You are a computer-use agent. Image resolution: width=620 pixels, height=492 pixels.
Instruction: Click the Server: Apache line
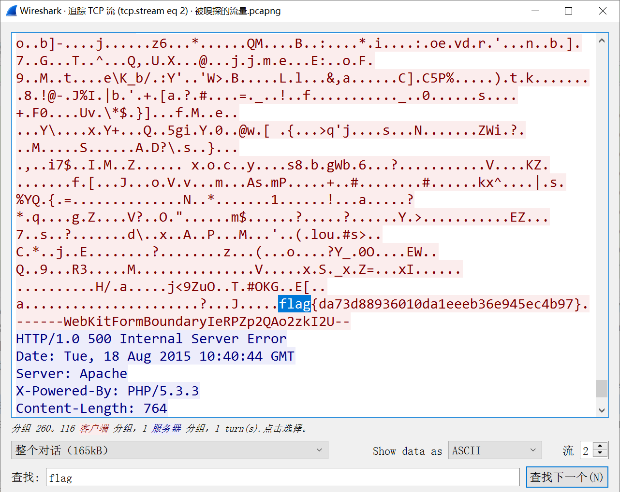click(x=72, y=373)
